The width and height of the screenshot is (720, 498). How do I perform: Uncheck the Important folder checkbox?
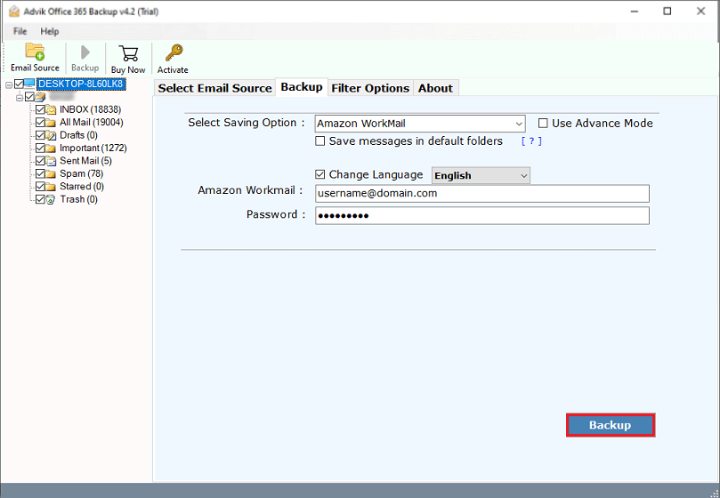[40, 148]
